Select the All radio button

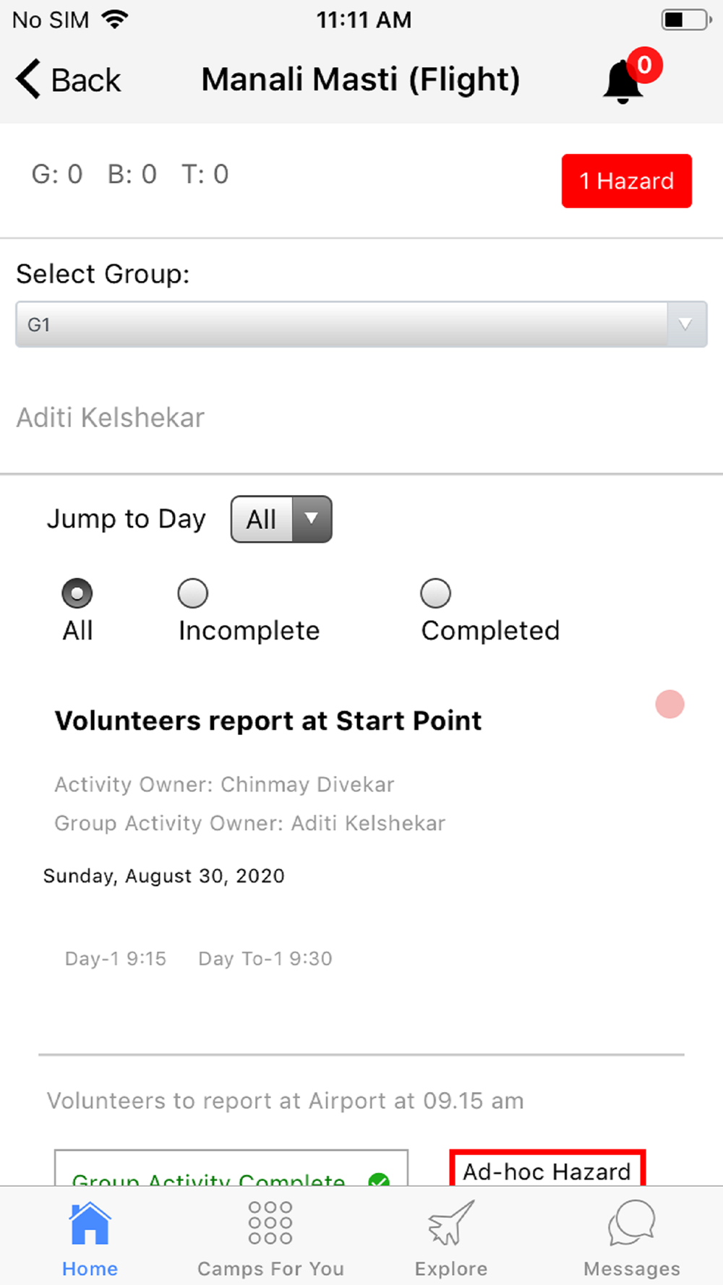click(77, 594)
